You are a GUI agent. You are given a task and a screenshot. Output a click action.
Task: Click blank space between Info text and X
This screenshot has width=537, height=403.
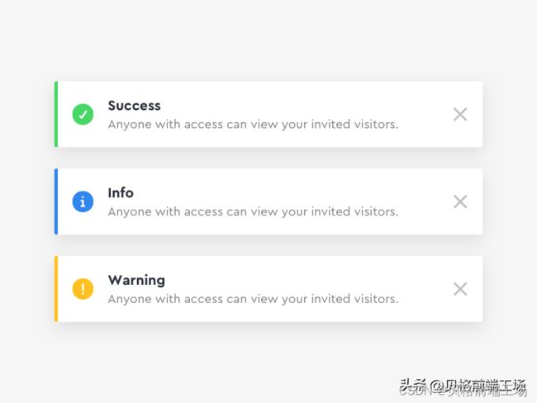coord(426,201)
